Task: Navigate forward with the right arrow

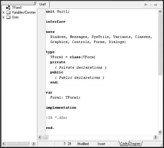Action: [155, 5]
